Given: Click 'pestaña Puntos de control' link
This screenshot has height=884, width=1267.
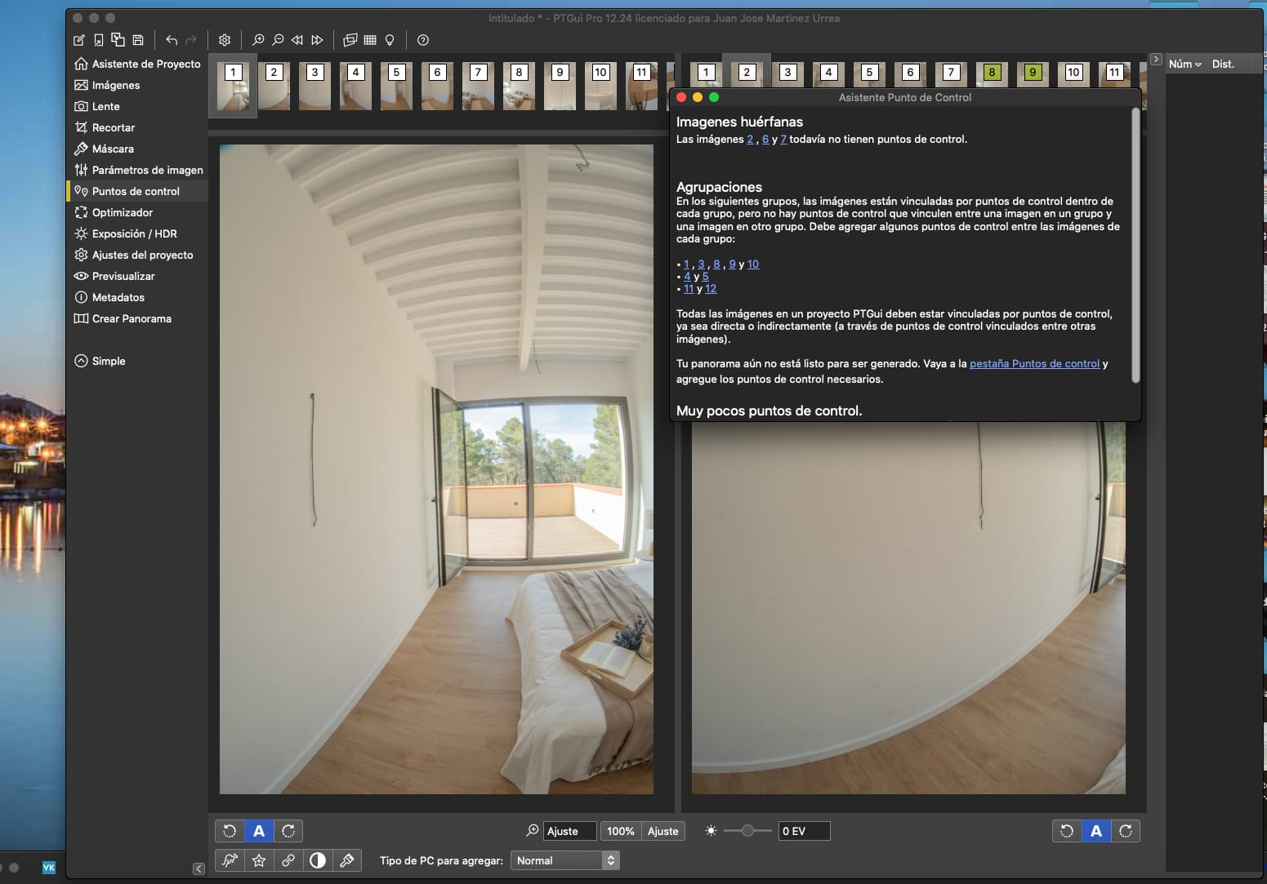Looking at the screenshot, I should point(1034,364).
